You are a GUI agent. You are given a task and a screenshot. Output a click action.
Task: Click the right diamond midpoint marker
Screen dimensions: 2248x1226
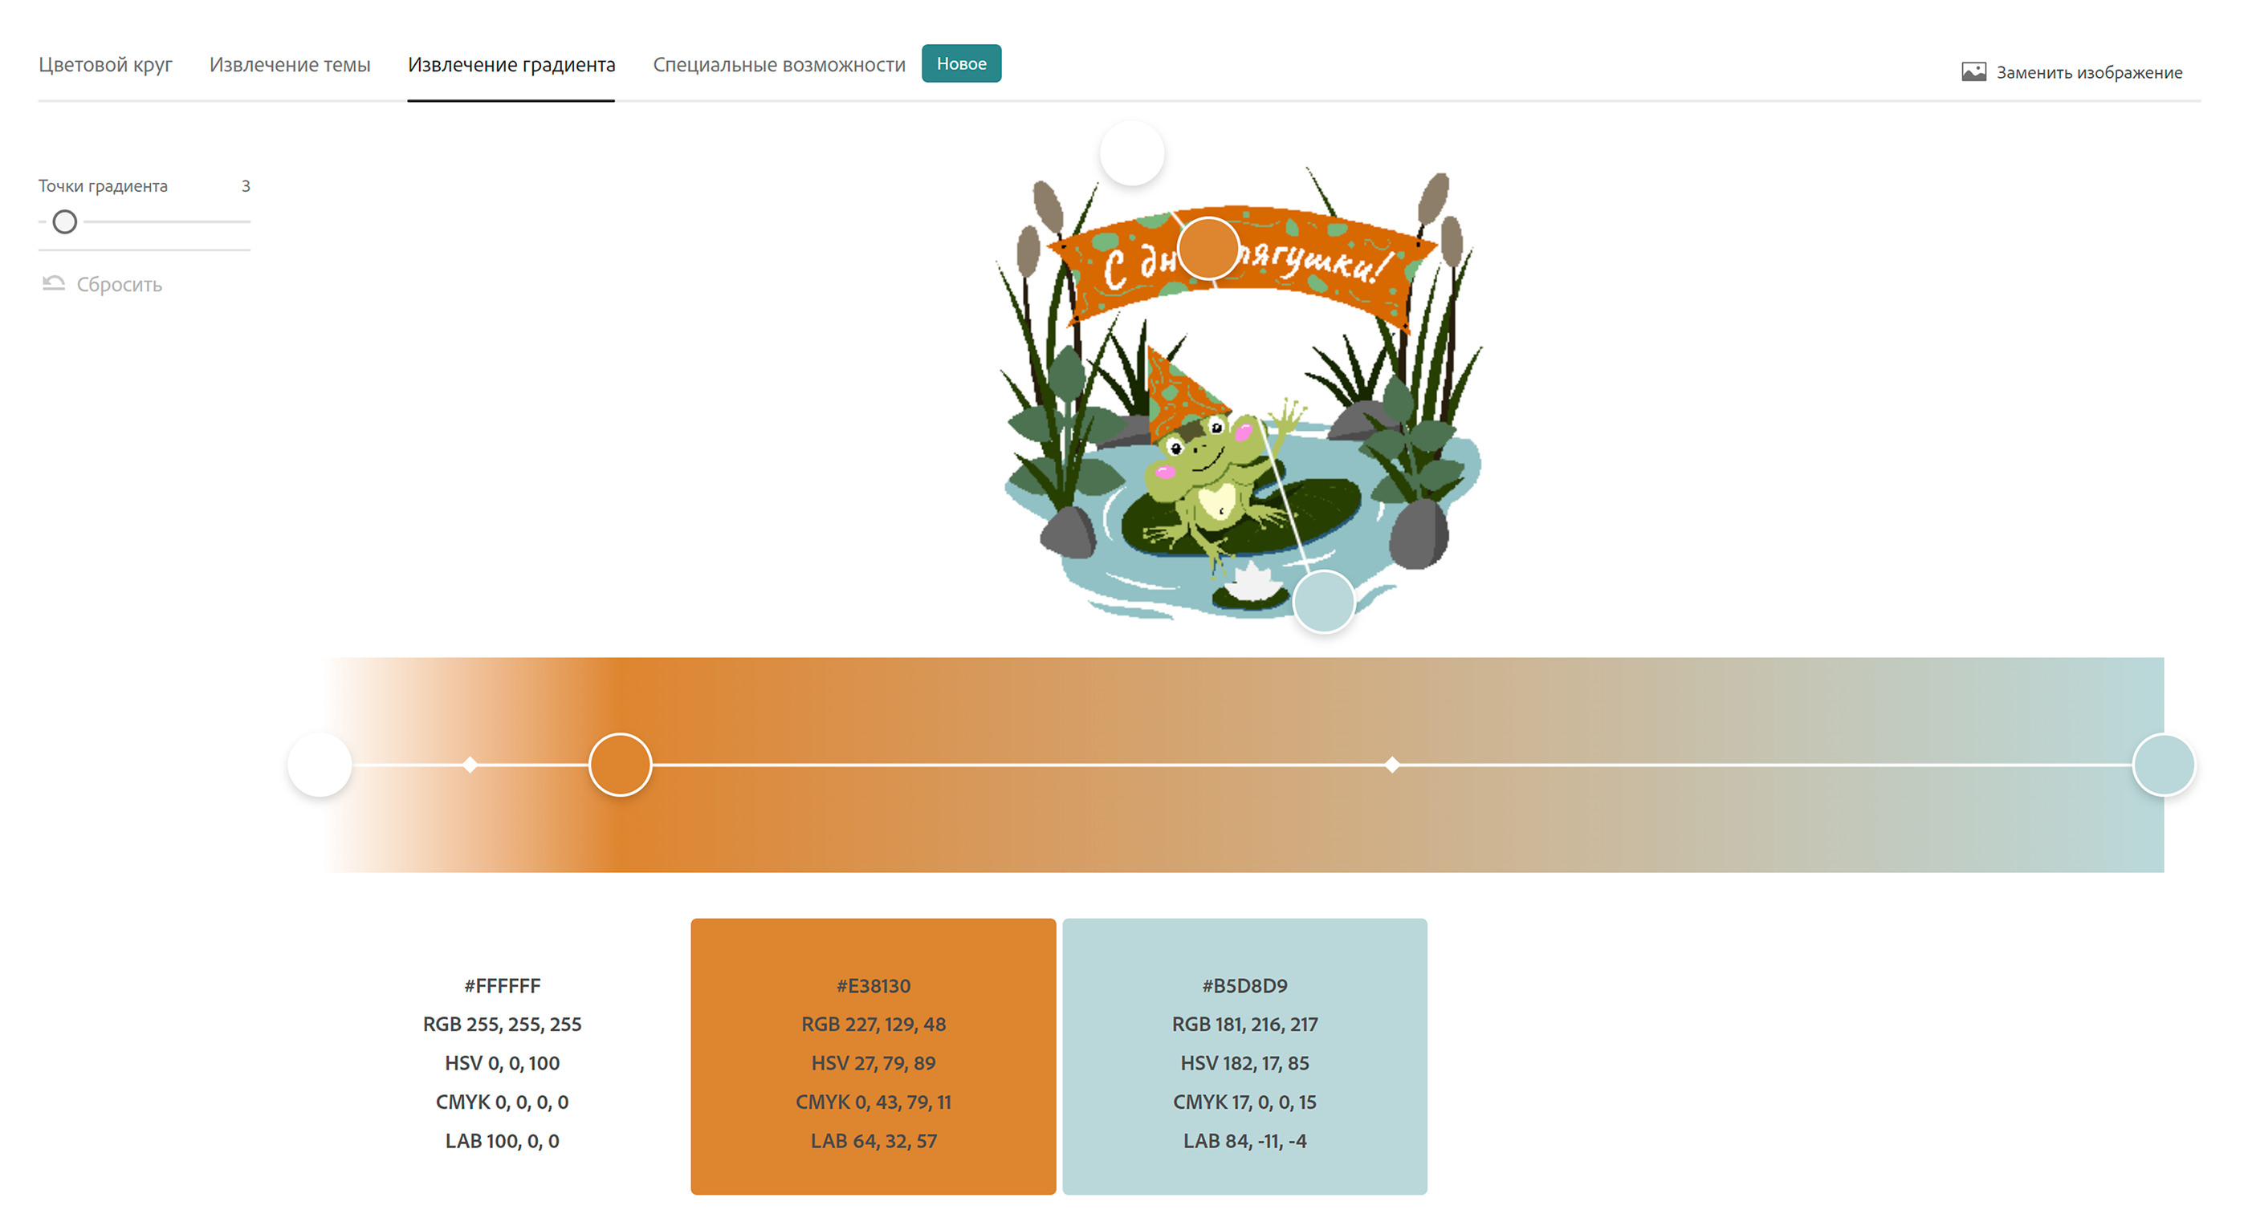1392,765
